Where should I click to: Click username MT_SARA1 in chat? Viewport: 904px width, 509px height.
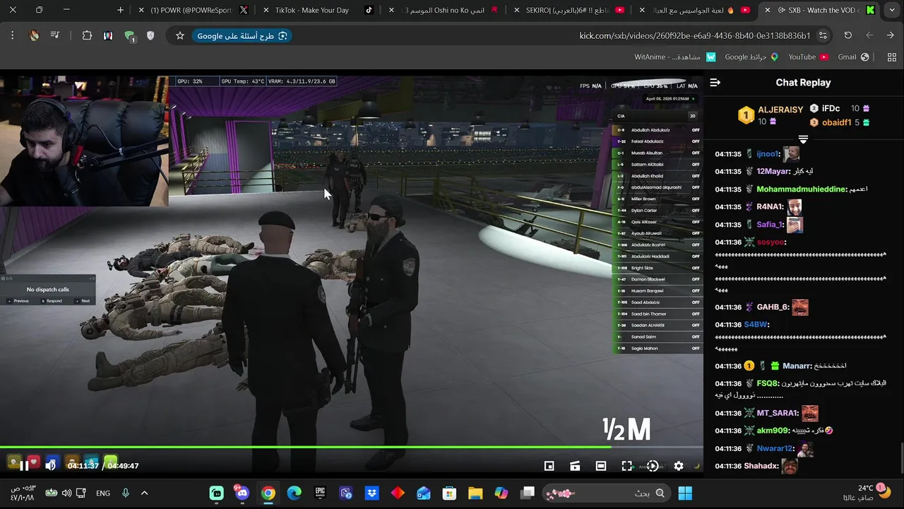click(x=777, y=414)
